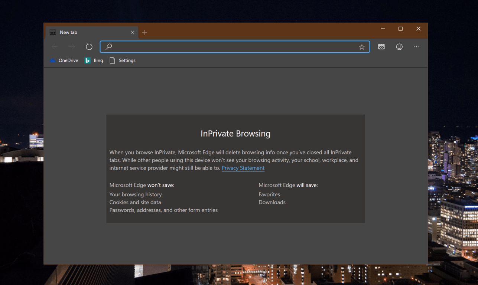The width and height of the screenshot is (478, 285).
Task: Click the 'Microsoft Edge won't save' heading
Action: [x=142, y=185]
